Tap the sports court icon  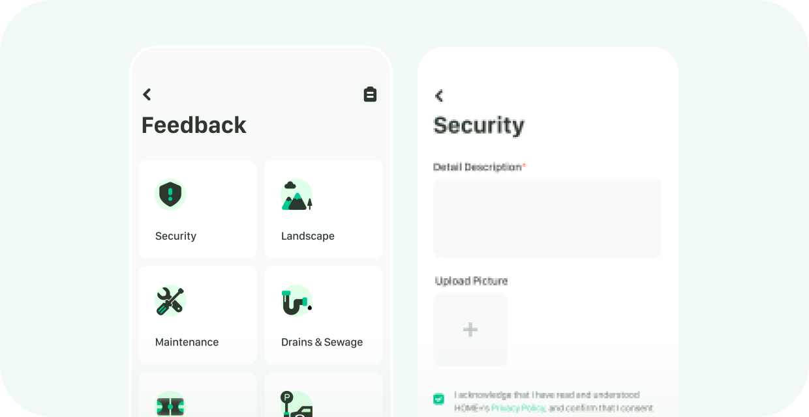tap(170, 405)
